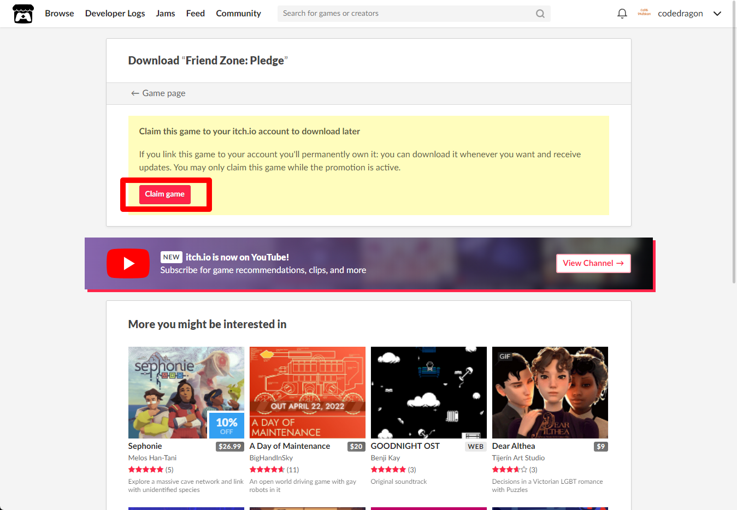Open the Sephonie thumbnail

(186, 393)
